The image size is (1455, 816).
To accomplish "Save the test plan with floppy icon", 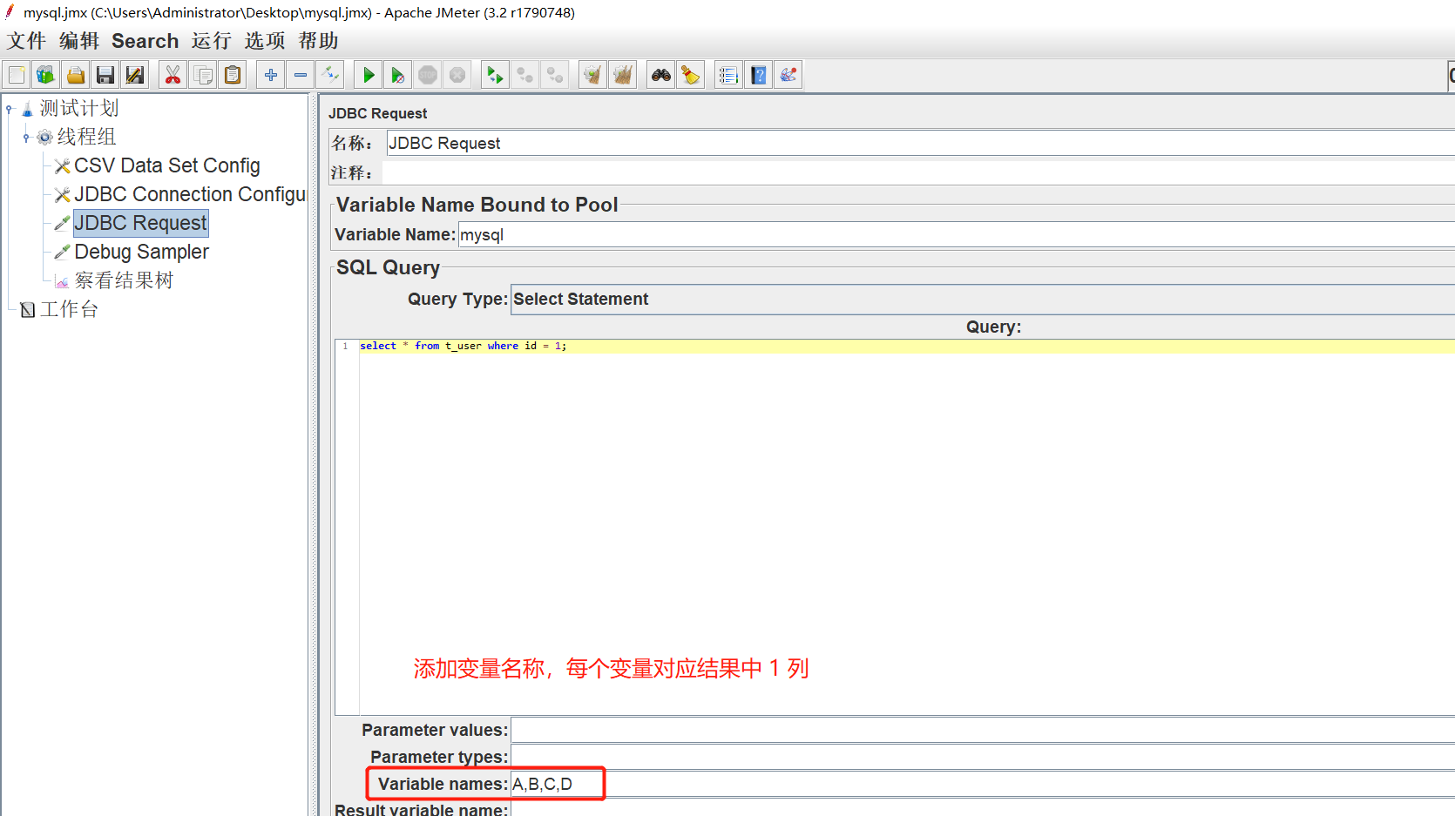I will [x=105, y=76].
